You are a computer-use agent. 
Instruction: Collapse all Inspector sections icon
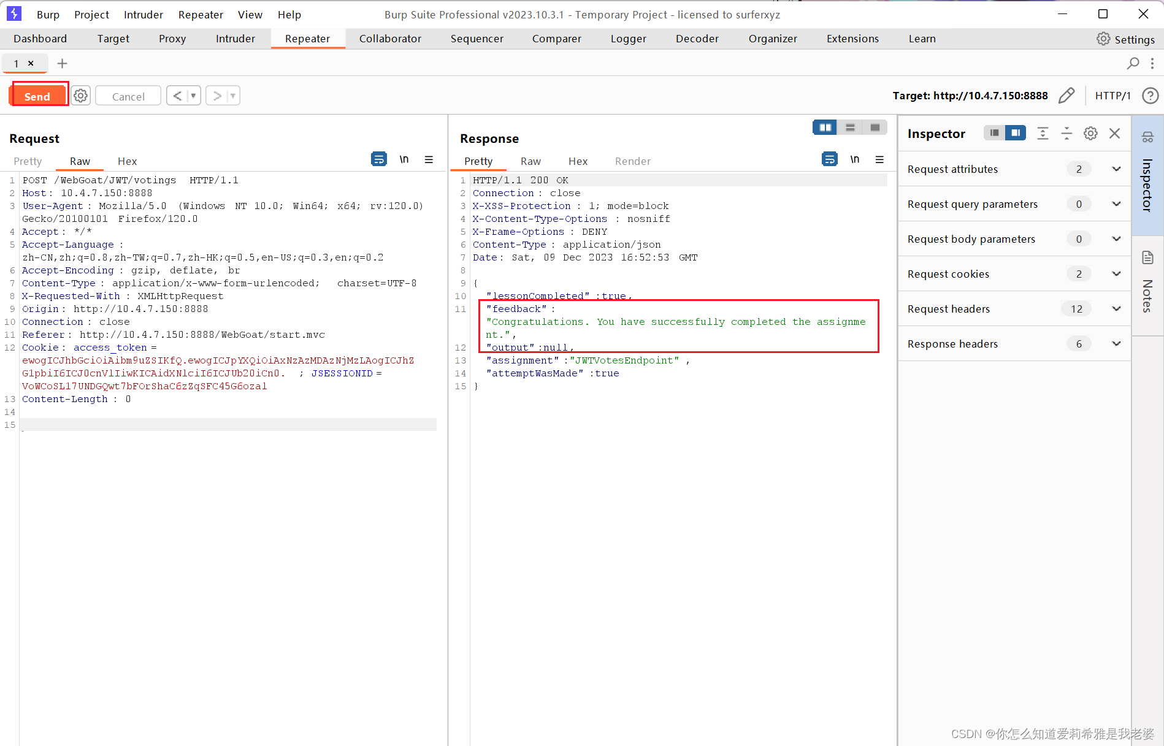(x=1066, y=133)
